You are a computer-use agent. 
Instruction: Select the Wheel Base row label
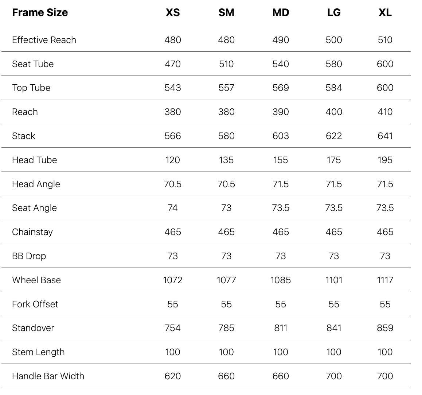click(36, 280)
